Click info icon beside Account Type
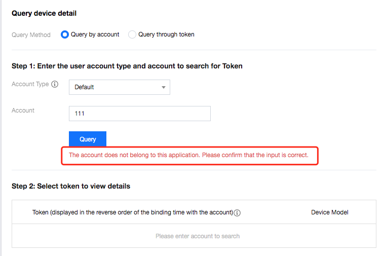Screen dimensions: 384x256 click(x=55, y=85)
